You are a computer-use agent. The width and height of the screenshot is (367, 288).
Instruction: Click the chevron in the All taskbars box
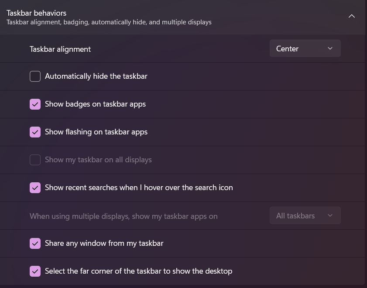tap(330, 216)
